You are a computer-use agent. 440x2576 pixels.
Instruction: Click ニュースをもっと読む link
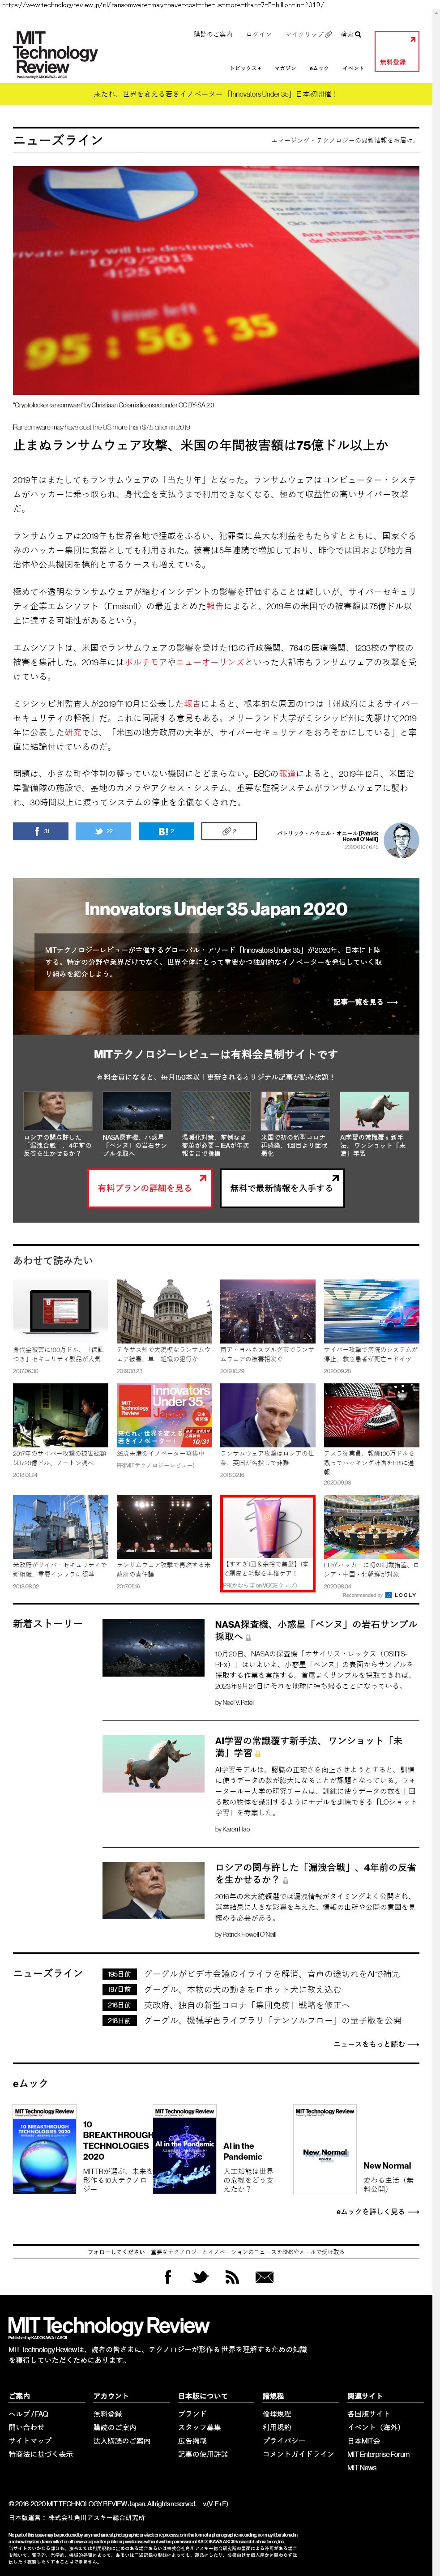376,2044
